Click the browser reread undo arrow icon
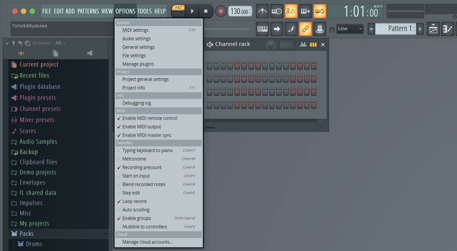Image resolution: width=457 pixels, height=251 pixels. tap(20, 43)
